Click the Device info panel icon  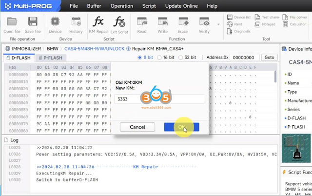pyautogui.click(x=284, y=49)
